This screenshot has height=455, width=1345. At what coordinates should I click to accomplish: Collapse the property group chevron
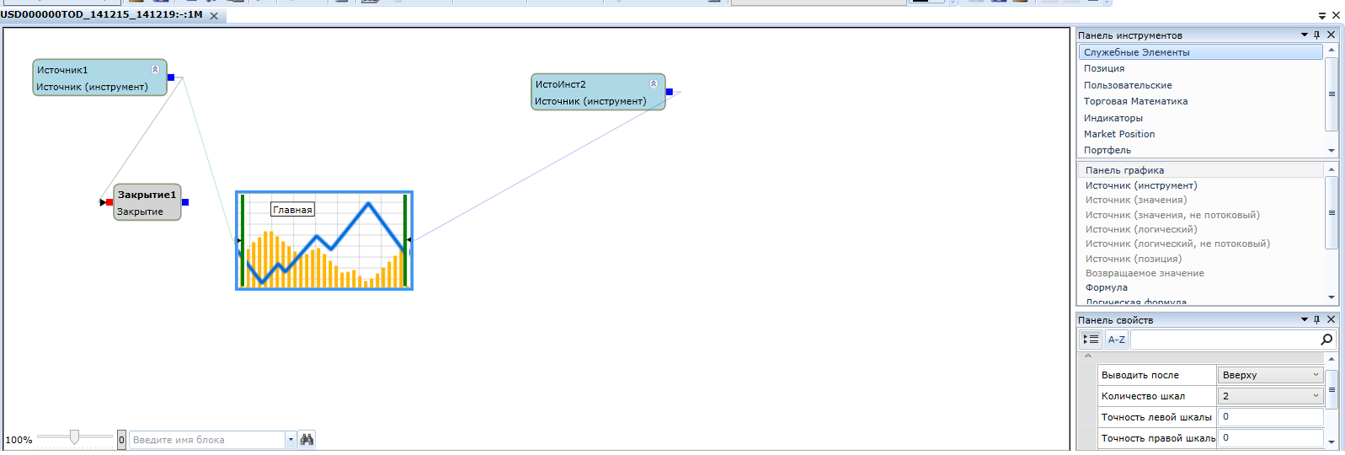coord(1088,356)
